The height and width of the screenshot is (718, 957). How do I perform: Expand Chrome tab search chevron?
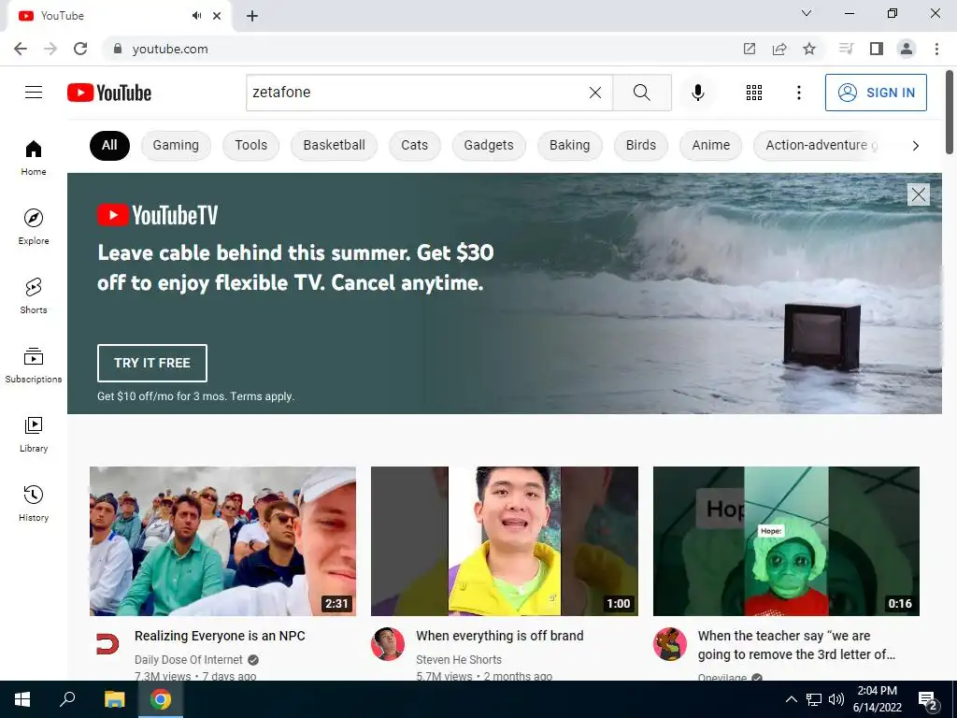(807, 13)
